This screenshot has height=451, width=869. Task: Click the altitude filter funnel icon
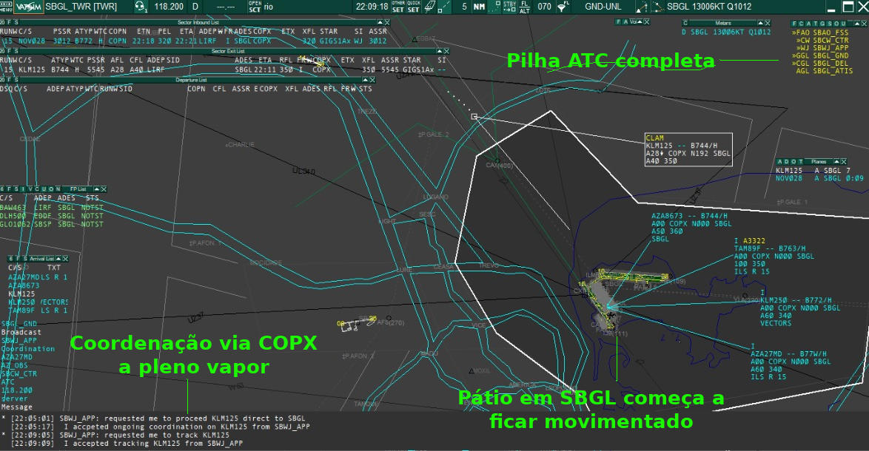point(563,7)
